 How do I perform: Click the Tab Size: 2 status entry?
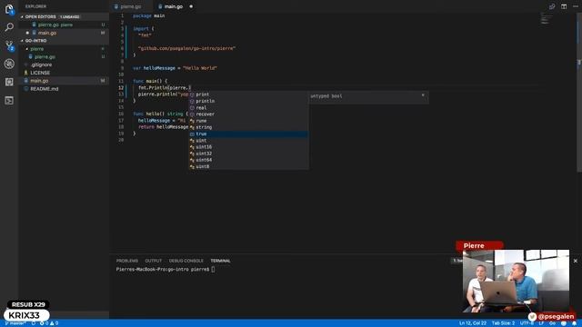click(503, 323)
